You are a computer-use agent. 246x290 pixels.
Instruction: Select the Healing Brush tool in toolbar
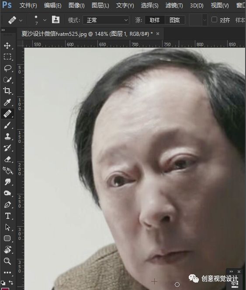tap(7, 114)
